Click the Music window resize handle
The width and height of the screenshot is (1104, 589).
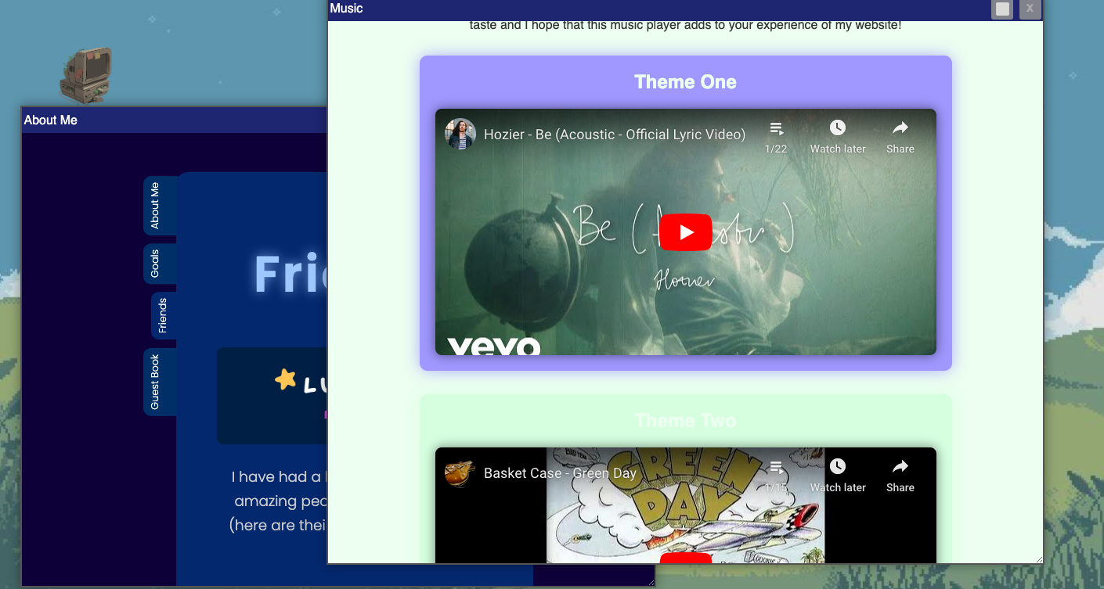[1038, 558]
